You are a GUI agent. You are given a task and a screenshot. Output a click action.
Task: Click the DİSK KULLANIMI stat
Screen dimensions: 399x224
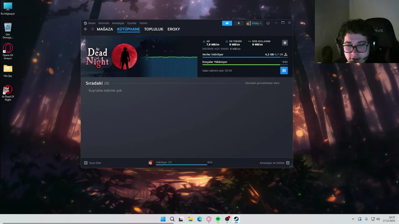tap(259, 43)
